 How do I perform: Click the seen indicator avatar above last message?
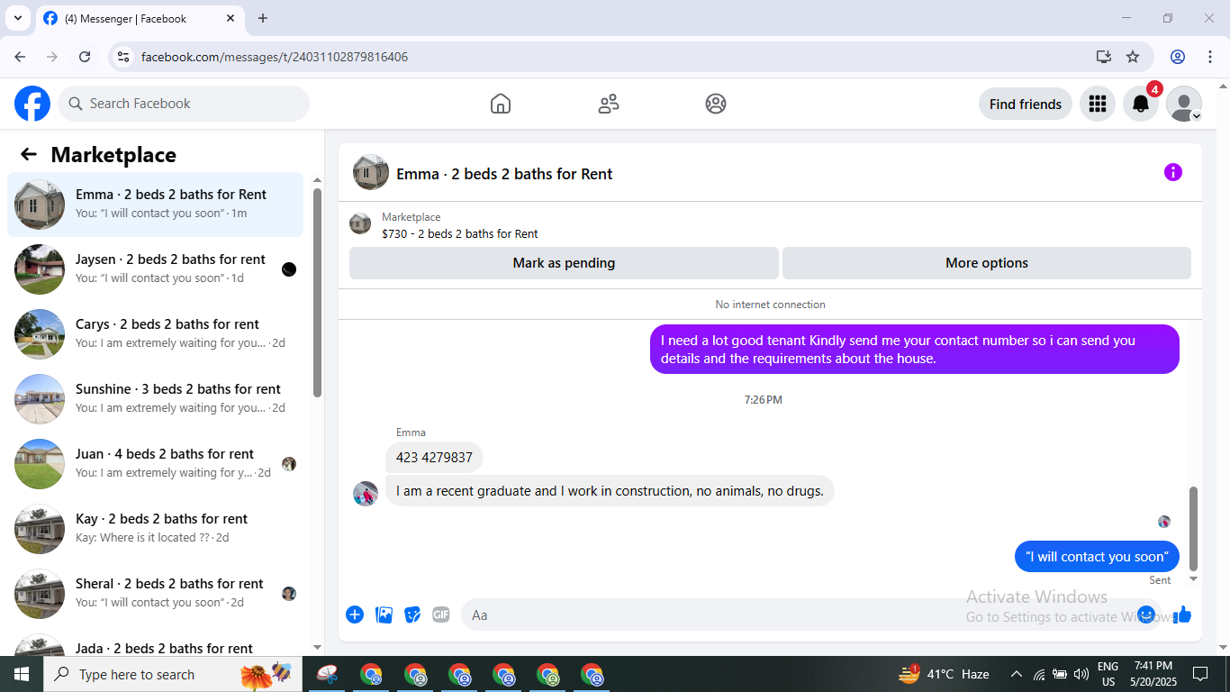pos(1164,522)
